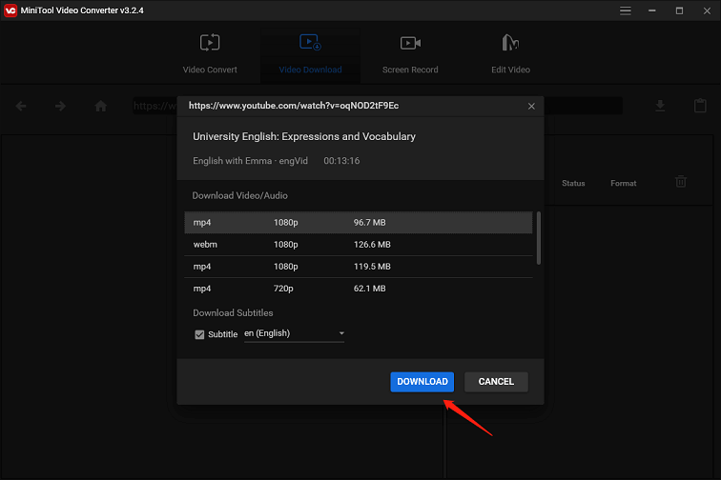721x480 pixels.
Task: Click the clipboard paste icon
Action: pyautogui.click(x=700, y=106)
